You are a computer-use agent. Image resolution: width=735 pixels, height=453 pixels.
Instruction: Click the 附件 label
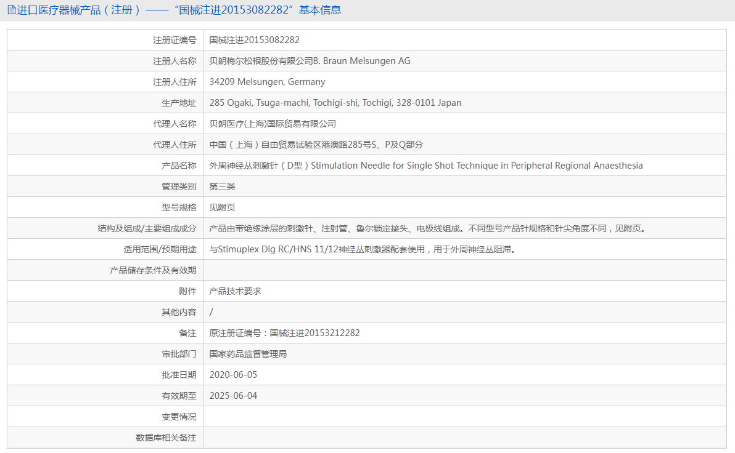click(187, 291)
